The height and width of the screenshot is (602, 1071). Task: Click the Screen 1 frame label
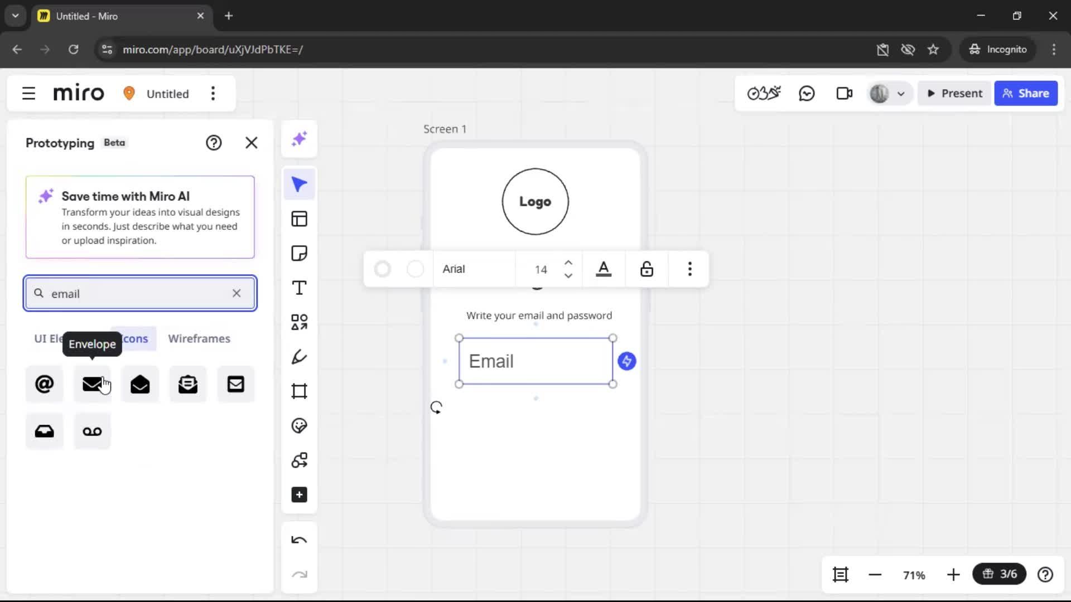pyautogui.click(x=445, y=129)
